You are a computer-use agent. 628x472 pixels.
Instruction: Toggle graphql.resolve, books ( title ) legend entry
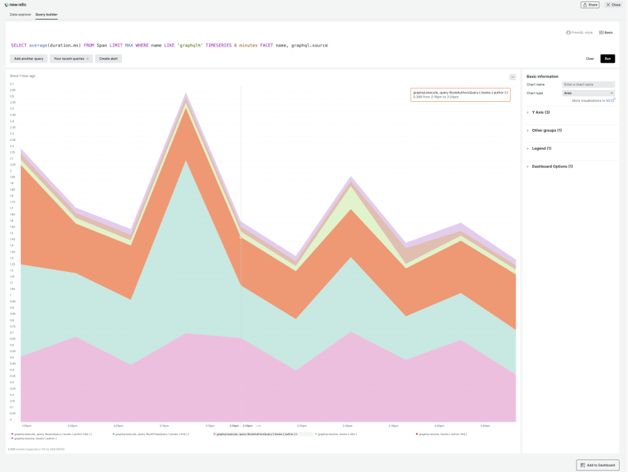pos(336,434)
